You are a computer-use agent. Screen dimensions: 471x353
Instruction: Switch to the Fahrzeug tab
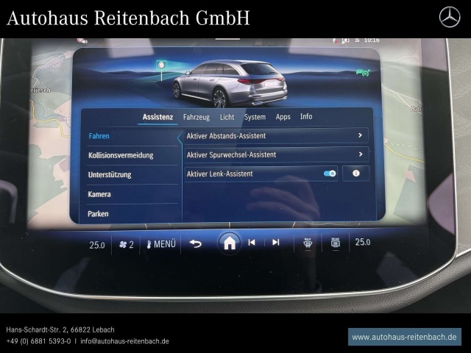(x=196, y=117)
